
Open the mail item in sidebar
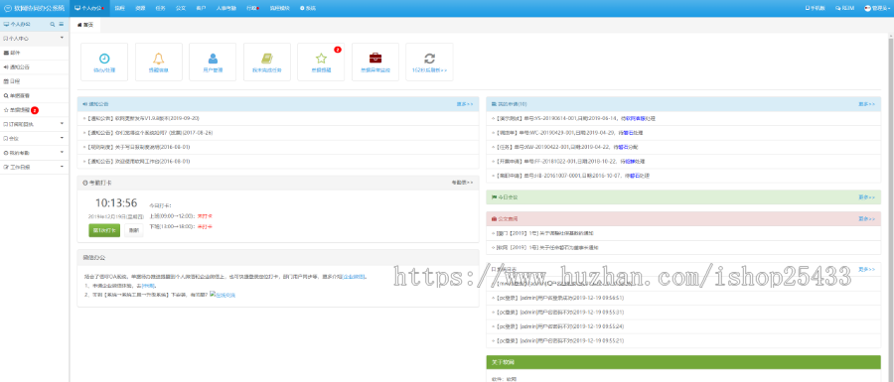(x=34, y=53)
